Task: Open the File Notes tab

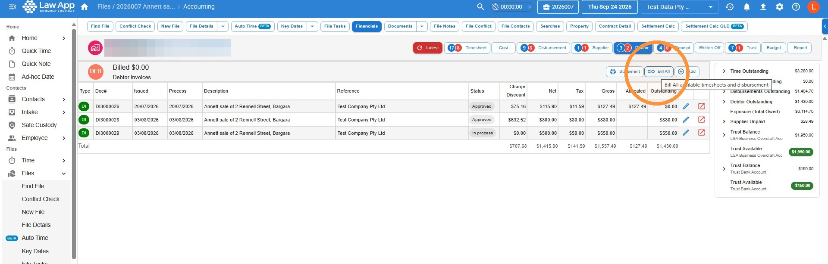Action: (x=445, y=26)
